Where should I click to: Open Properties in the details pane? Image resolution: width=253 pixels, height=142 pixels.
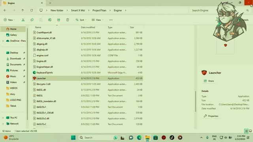click(211, 116)
